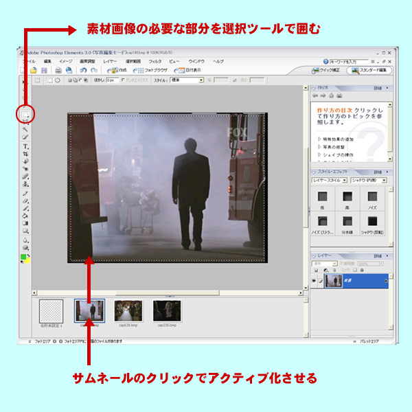The image size is (412, 412).
Task: Collapse the スタイル・エフェクト panel
Action: point(313,172)
